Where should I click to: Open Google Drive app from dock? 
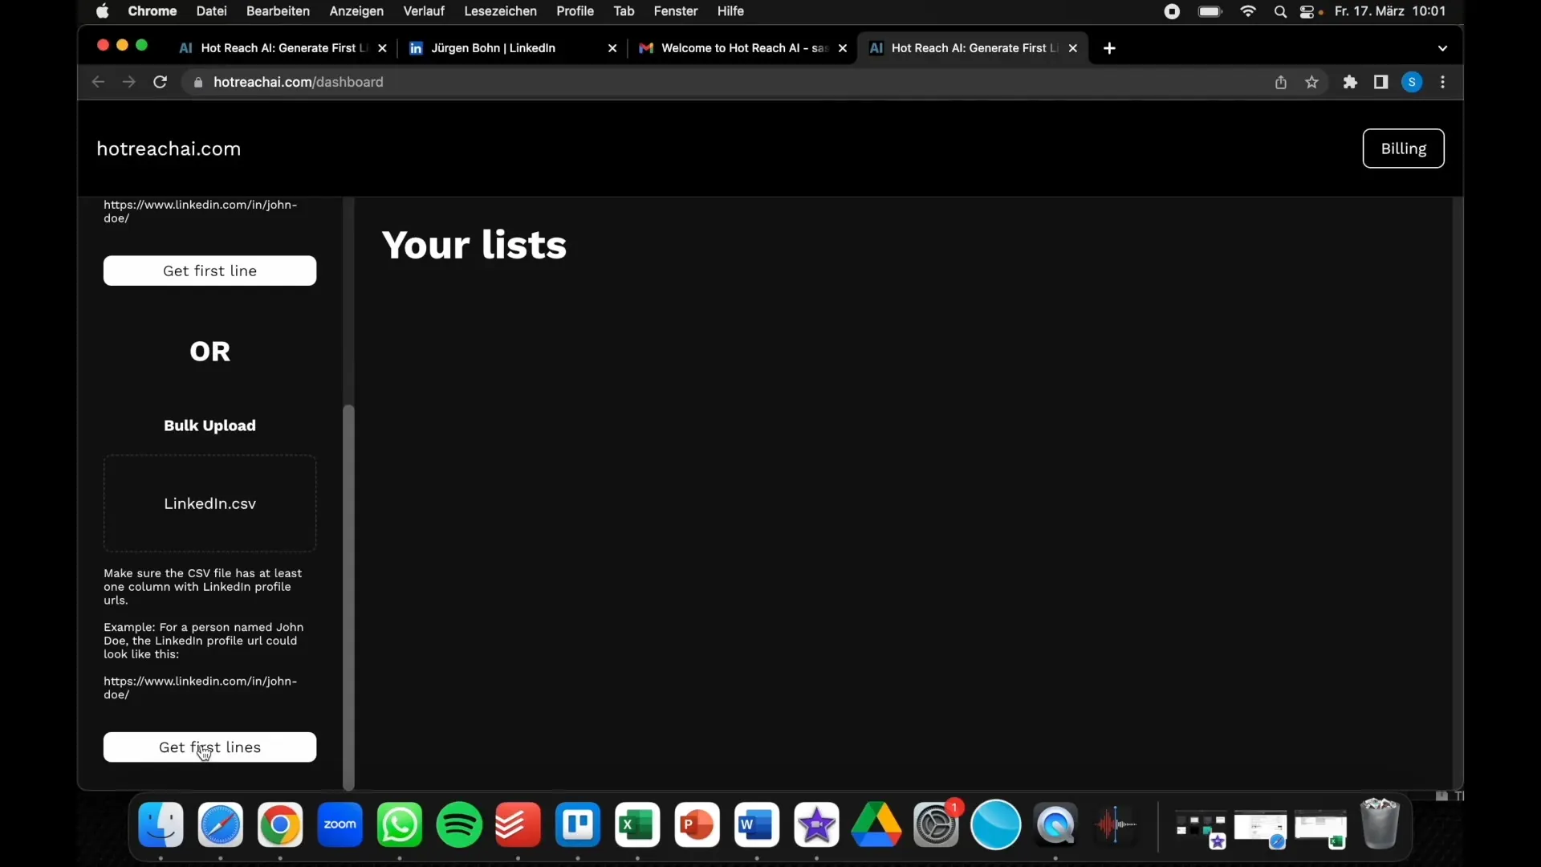click(876, 824)
